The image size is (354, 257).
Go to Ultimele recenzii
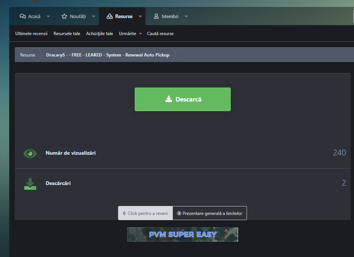tap(31, 34)
